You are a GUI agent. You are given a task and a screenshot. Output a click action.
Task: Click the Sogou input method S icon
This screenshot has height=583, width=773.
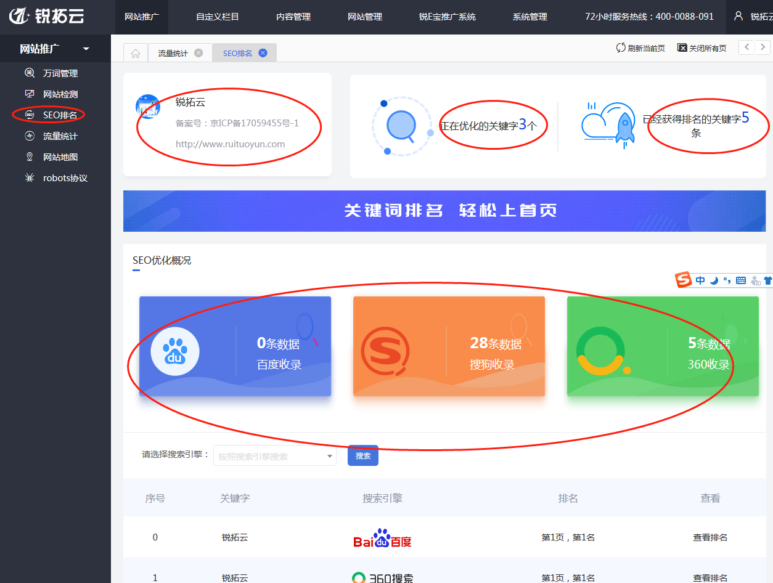click(683, 280)
